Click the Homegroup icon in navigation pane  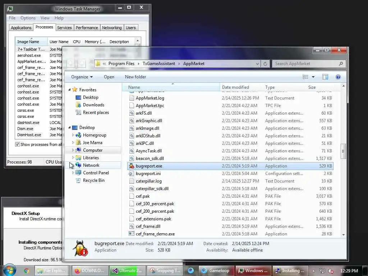[78, 135]
